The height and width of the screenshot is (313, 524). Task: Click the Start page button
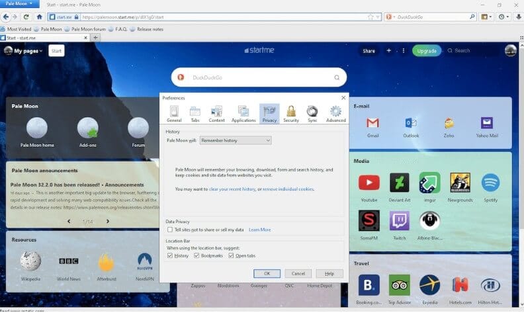point(56,51)
